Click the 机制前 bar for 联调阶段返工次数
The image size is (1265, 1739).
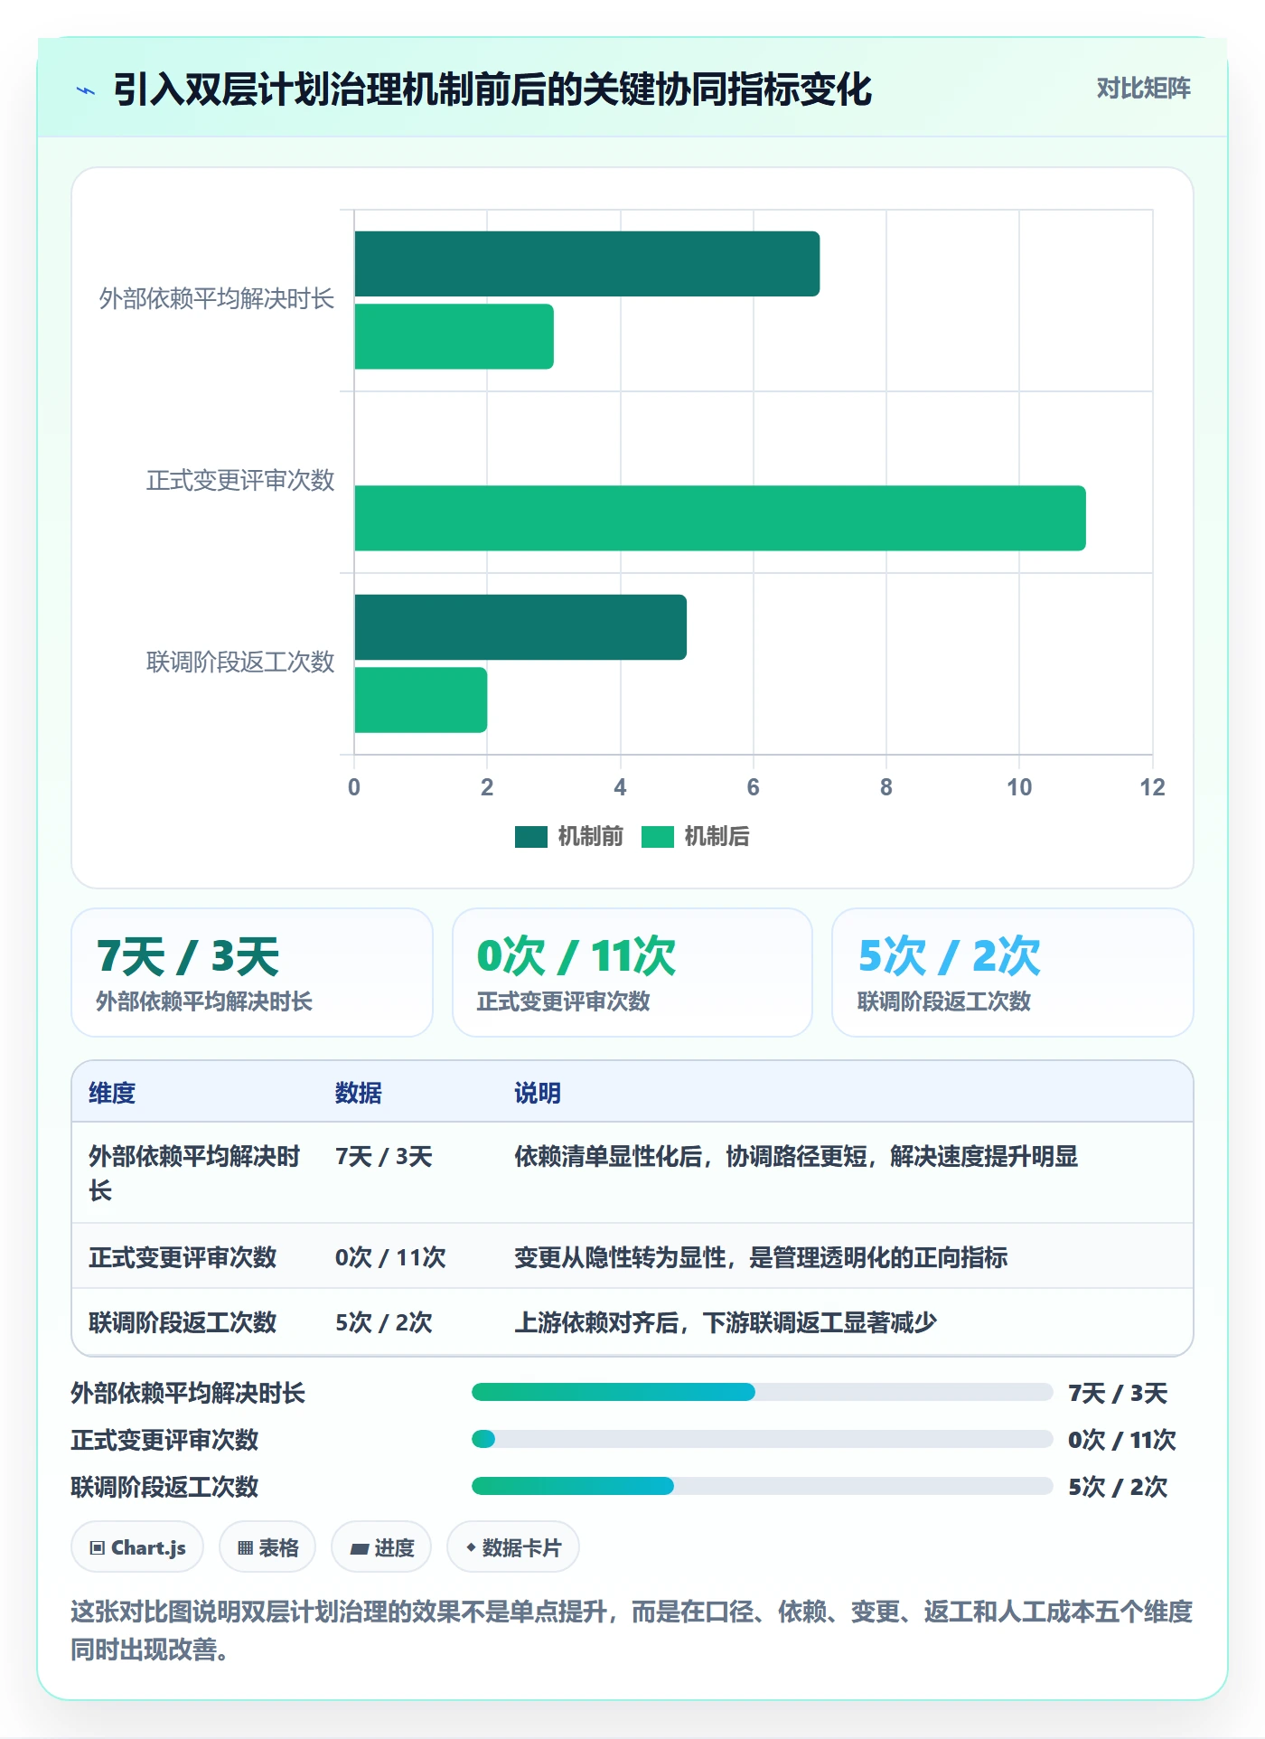520,627
